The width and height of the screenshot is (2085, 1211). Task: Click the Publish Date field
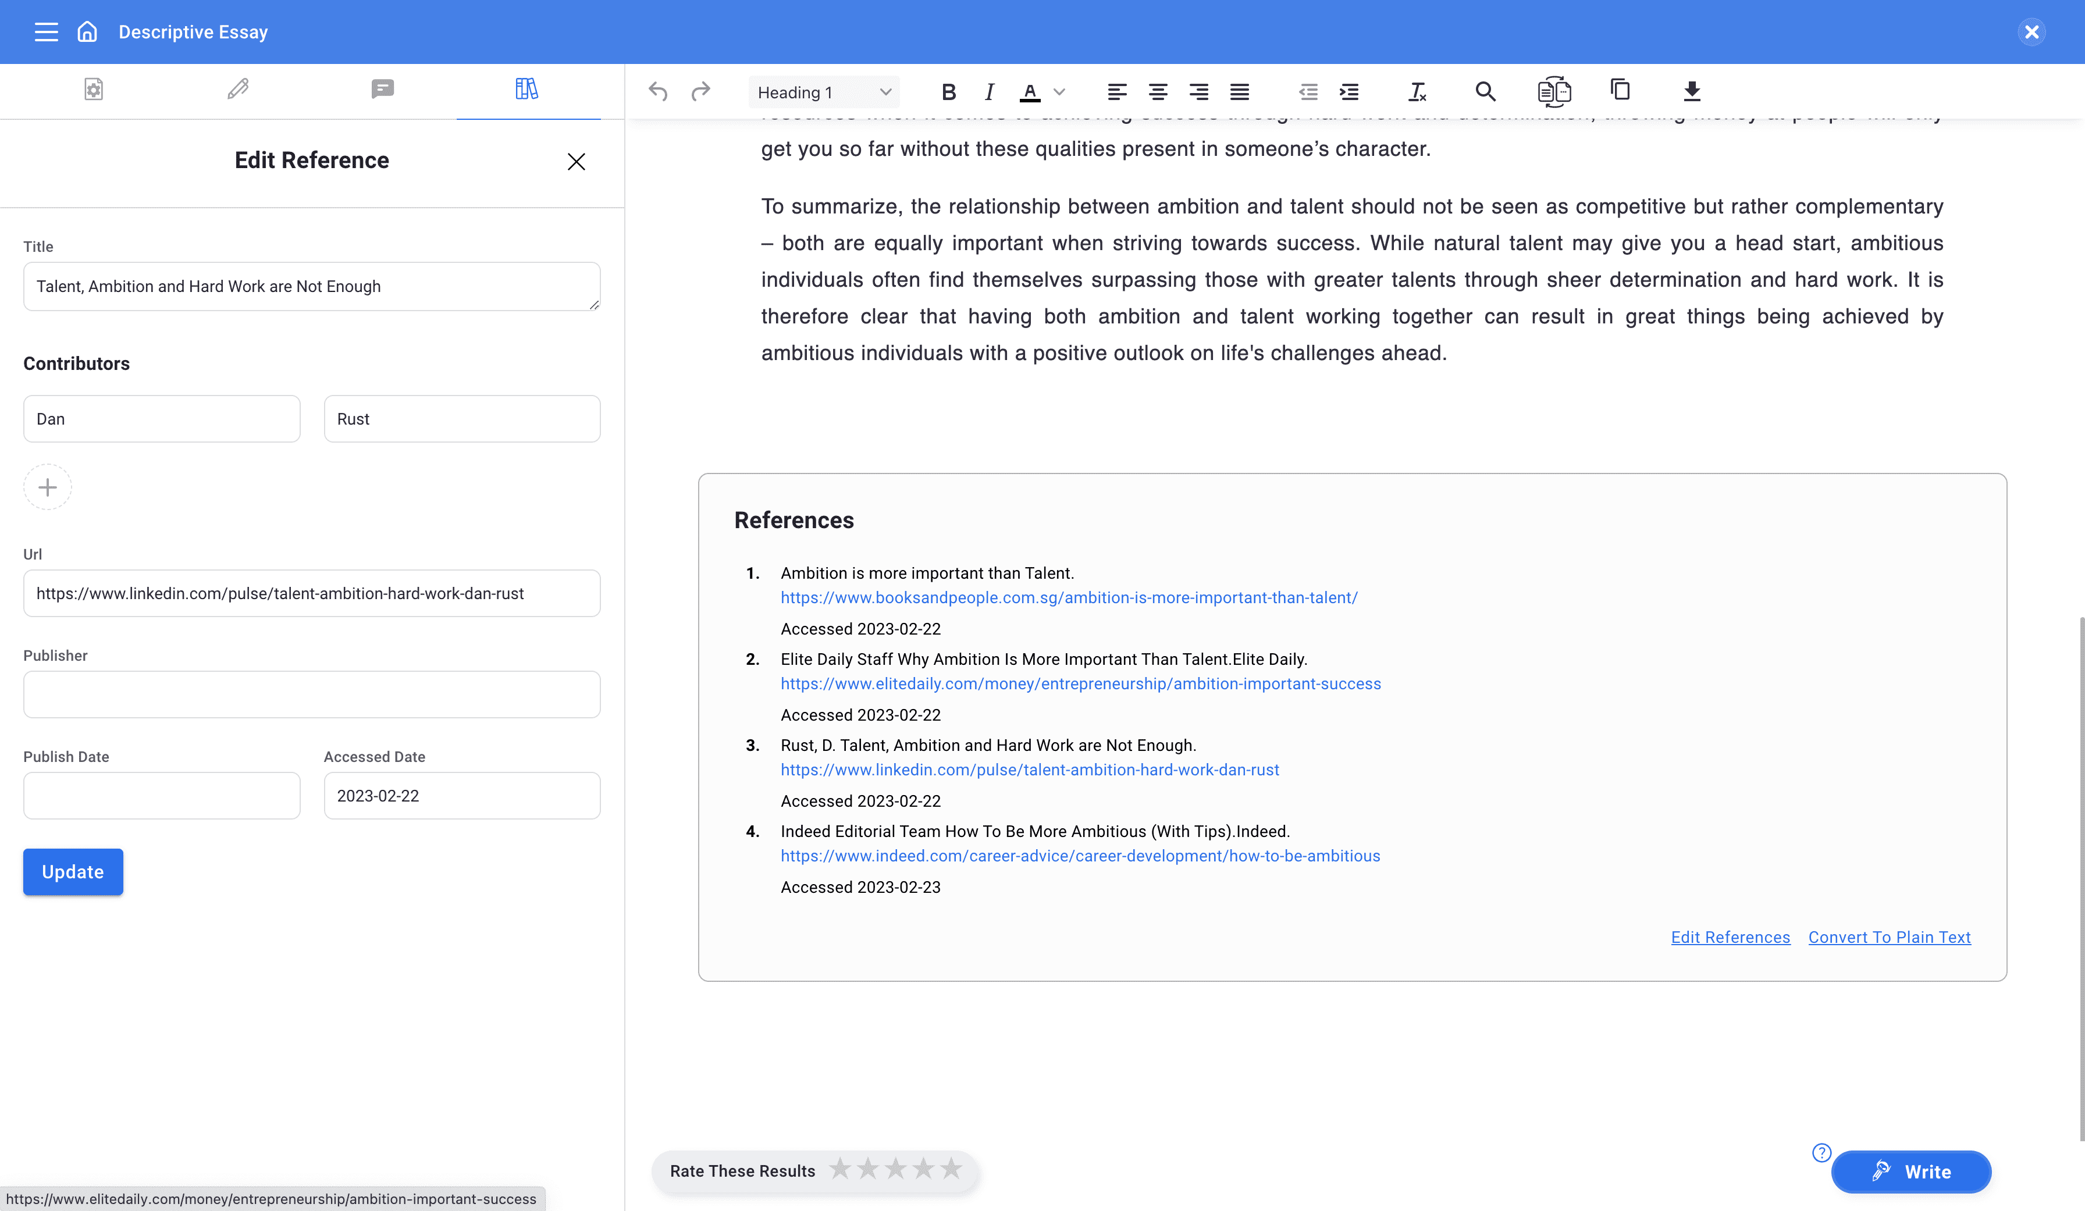pos(161,796)
